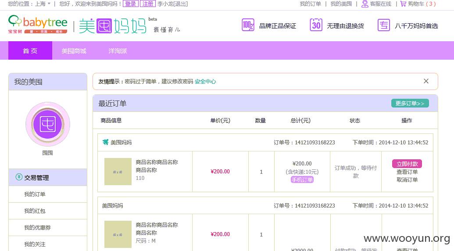
Task: Open 我的美囤 in top bar
Action: (341, 4)
